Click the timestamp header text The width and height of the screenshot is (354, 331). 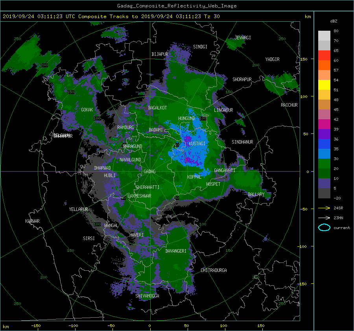click(x=111, y=17)
